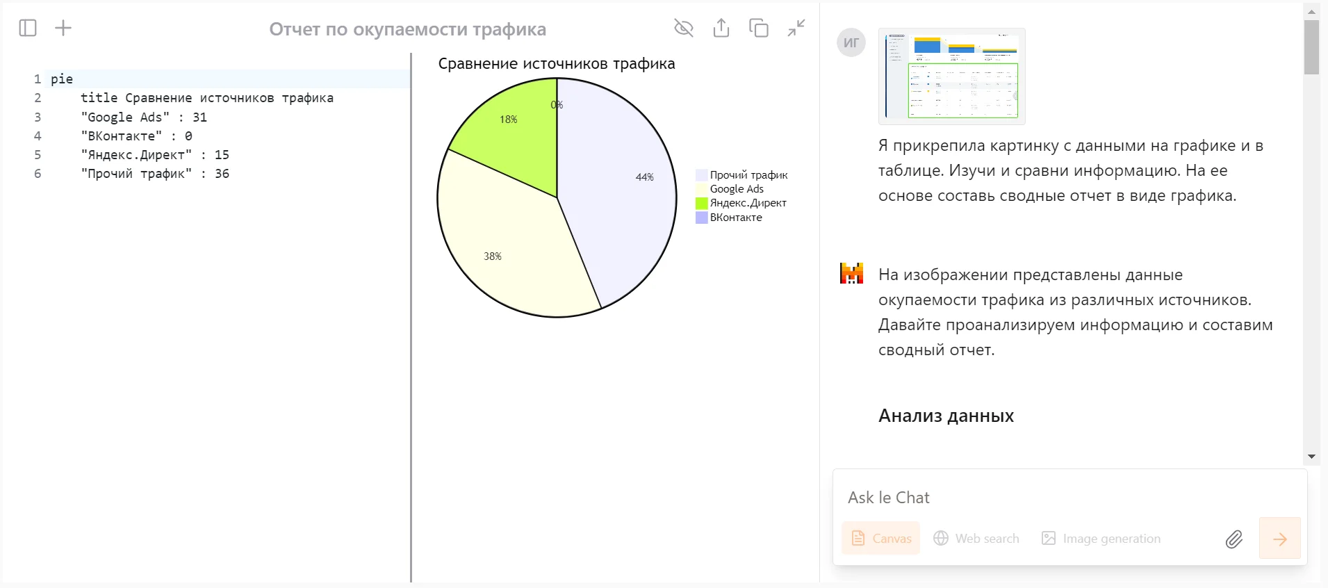This screenshot has width=1328, height=588.
Task: Click Прочий трафик legend swatch
Action: [702, 175]
